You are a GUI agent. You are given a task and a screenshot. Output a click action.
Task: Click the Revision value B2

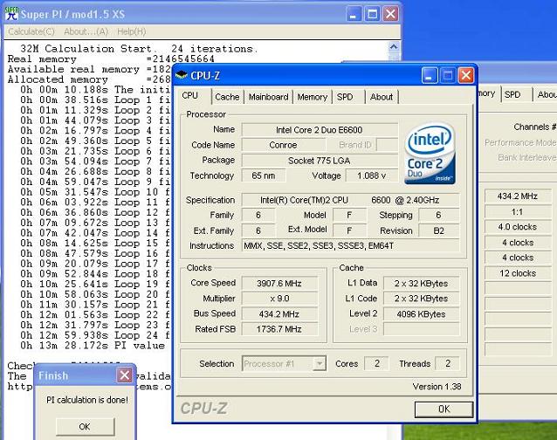point(439,230)
